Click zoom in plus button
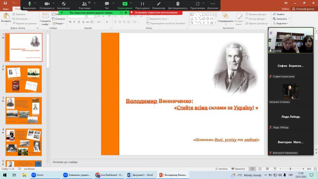Image resolution: width=318 pixels, height=179 pixels. (303, 169)
